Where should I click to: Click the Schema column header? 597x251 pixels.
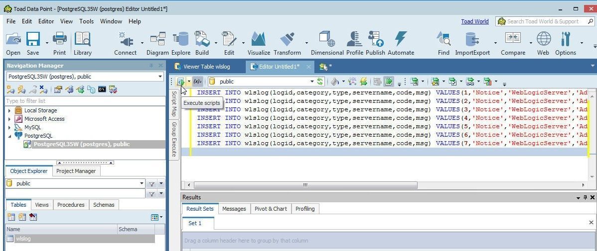click(x=136, y=229)
